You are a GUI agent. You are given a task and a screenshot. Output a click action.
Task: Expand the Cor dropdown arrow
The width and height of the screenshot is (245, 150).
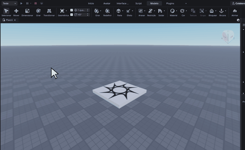(186, 11)
